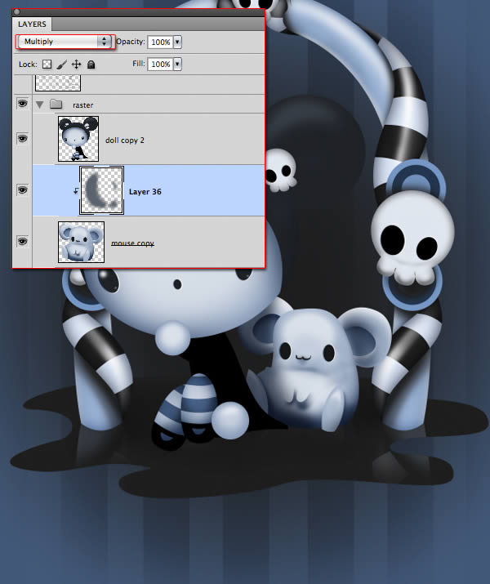The width and height of the screenshot is (490, 584).
Task: Click the Layer 36 thumbnail
Action: click(x=101, y=190)
